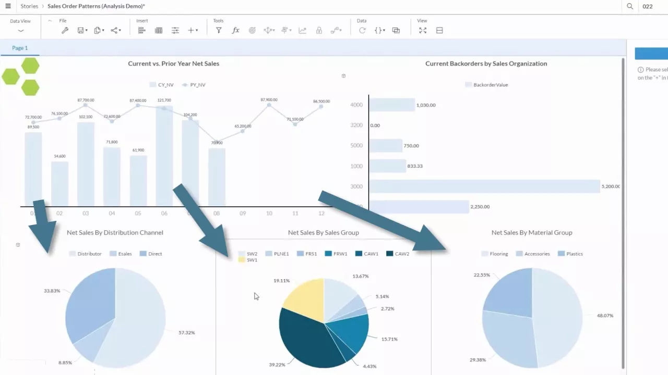Go to Stories breadcrumb link
Screen dimensions: 668x375
click(x=29, y=6)
